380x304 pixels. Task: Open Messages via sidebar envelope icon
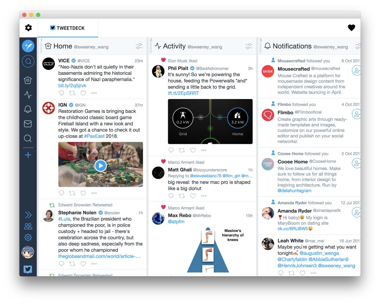click(28, 124)
